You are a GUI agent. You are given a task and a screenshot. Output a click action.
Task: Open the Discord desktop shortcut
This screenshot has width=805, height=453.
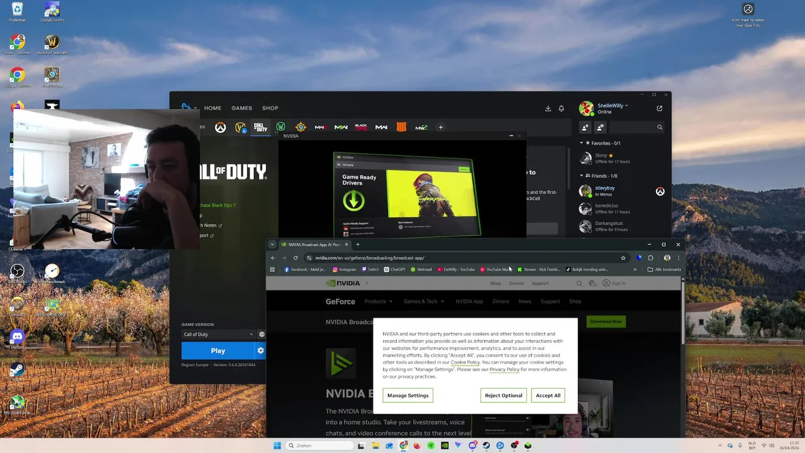pyautogui.click(x=17, y=340)
